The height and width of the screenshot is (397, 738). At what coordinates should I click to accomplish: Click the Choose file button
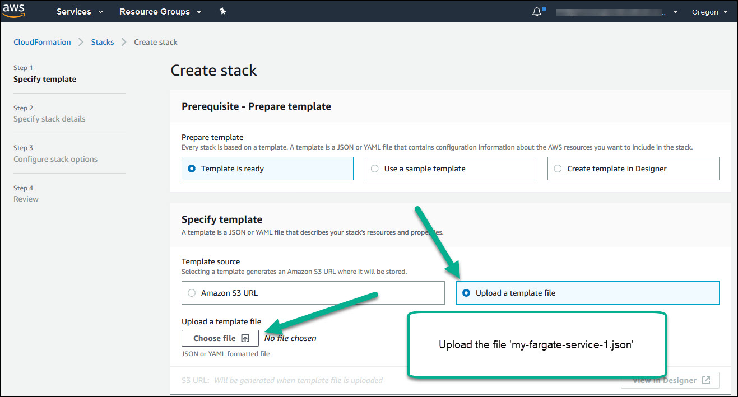tap(220, 338)
